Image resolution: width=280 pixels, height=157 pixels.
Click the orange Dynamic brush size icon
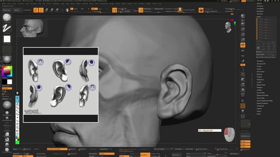point(115,10)
